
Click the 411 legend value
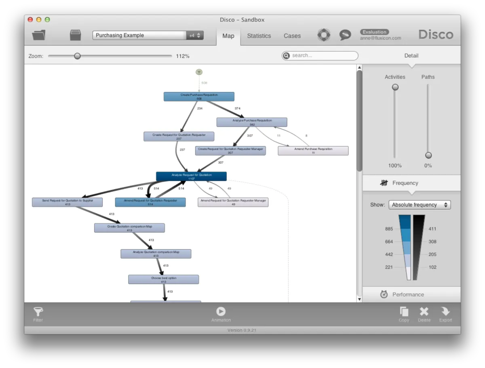click(432, 229)
